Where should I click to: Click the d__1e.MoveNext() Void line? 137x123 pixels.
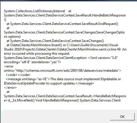[62, 100]
